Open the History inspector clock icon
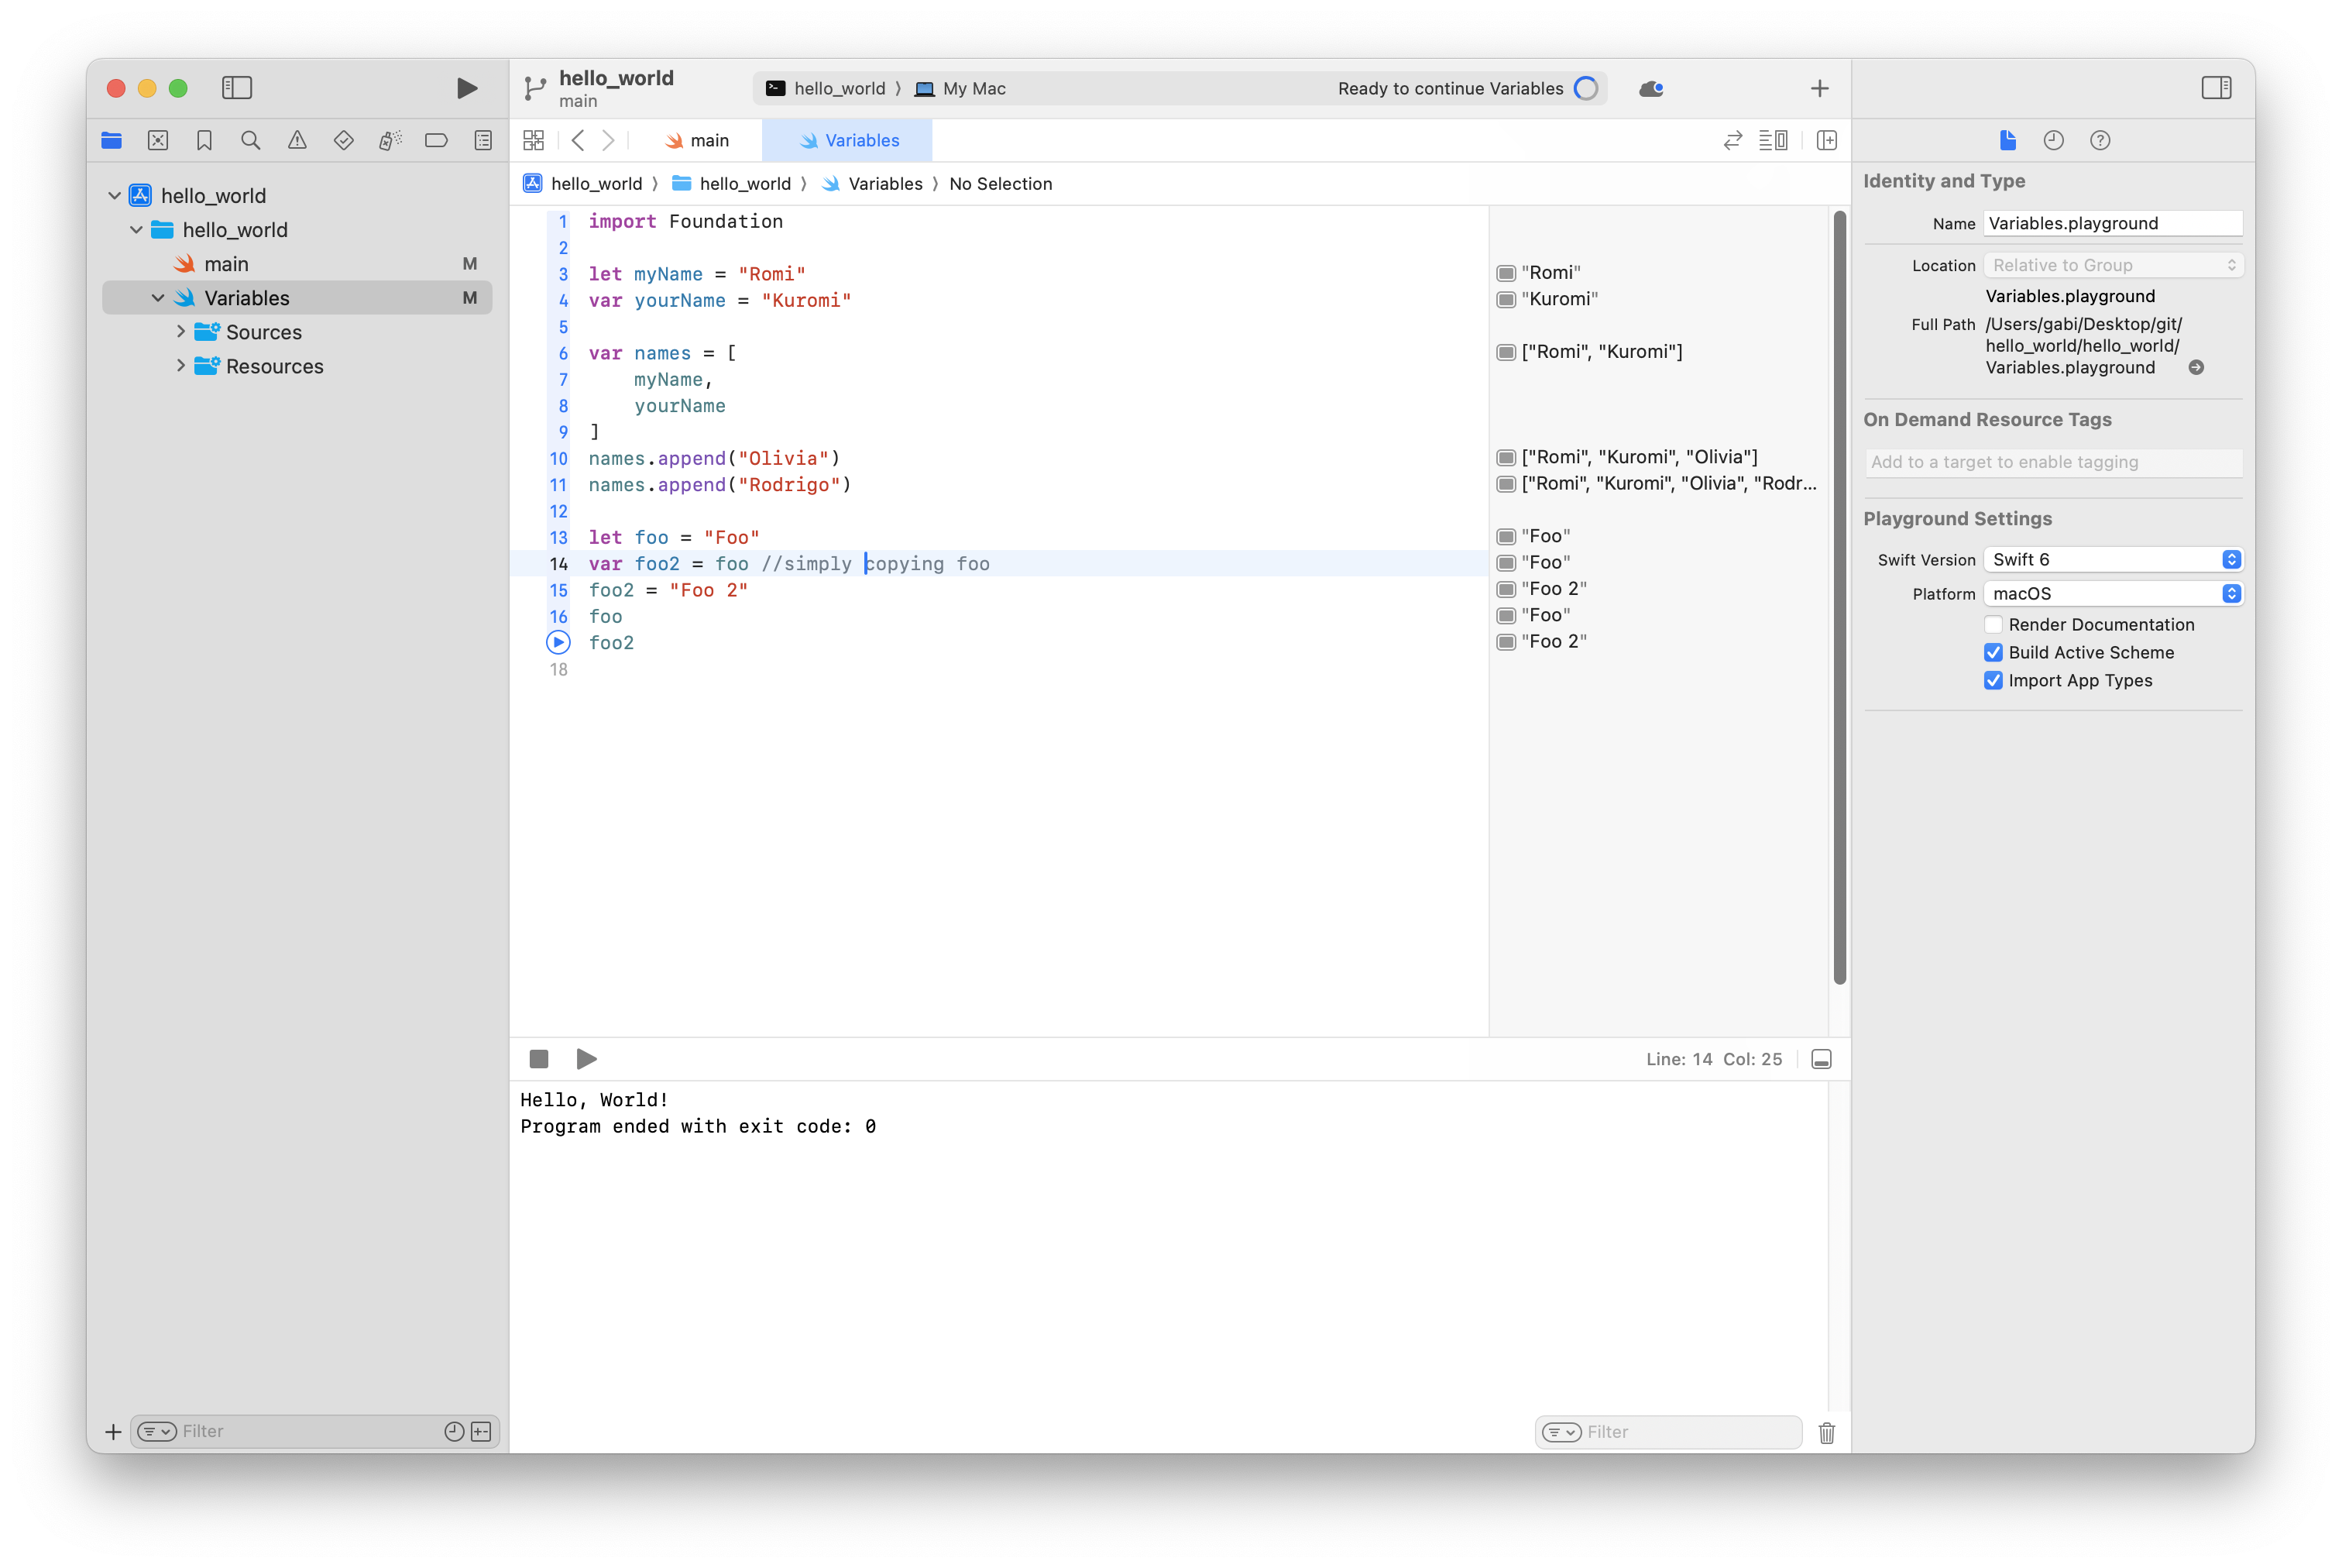 (2053, 141)
